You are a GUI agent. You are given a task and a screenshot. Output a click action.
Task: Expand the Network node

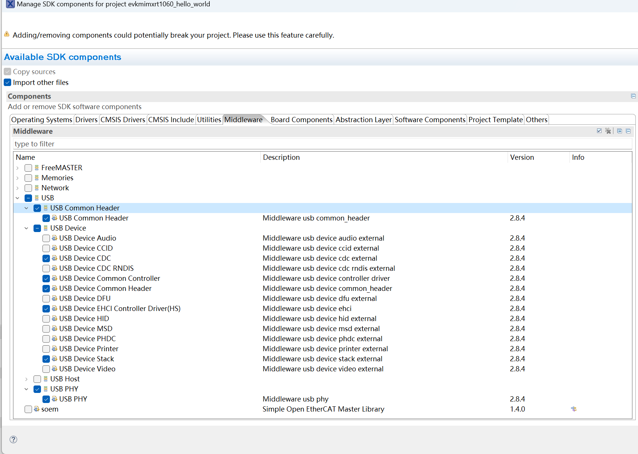coord(18,188)
